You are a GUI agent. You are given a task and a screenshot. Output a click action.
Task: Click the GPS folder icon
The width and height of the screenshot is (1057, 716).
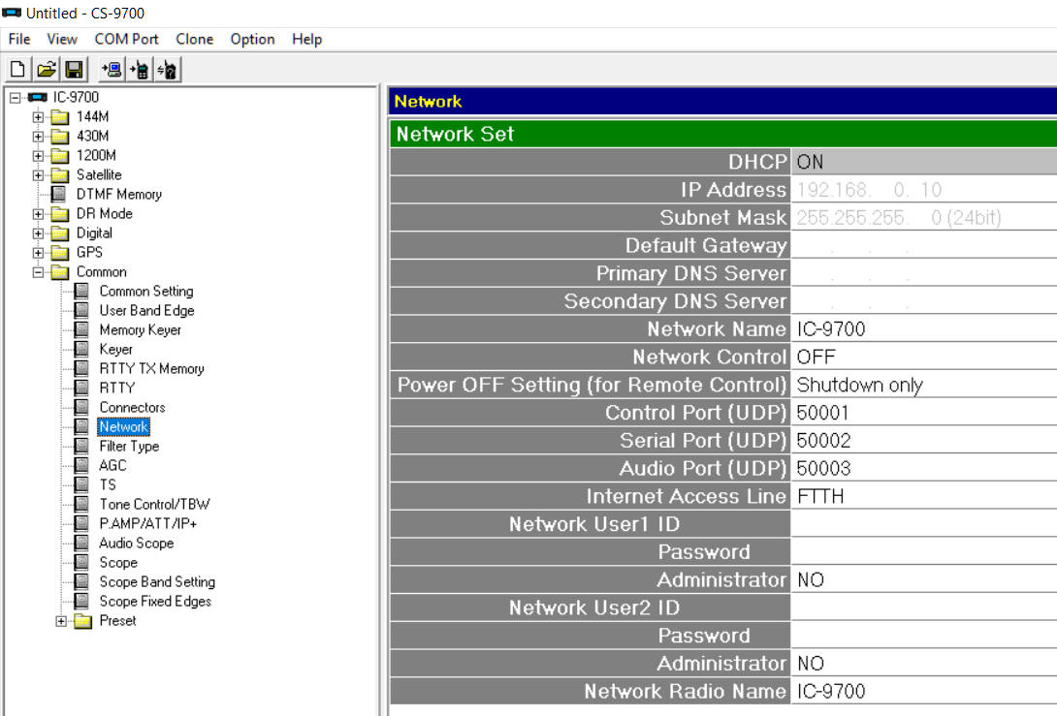(x=60, y=253)
